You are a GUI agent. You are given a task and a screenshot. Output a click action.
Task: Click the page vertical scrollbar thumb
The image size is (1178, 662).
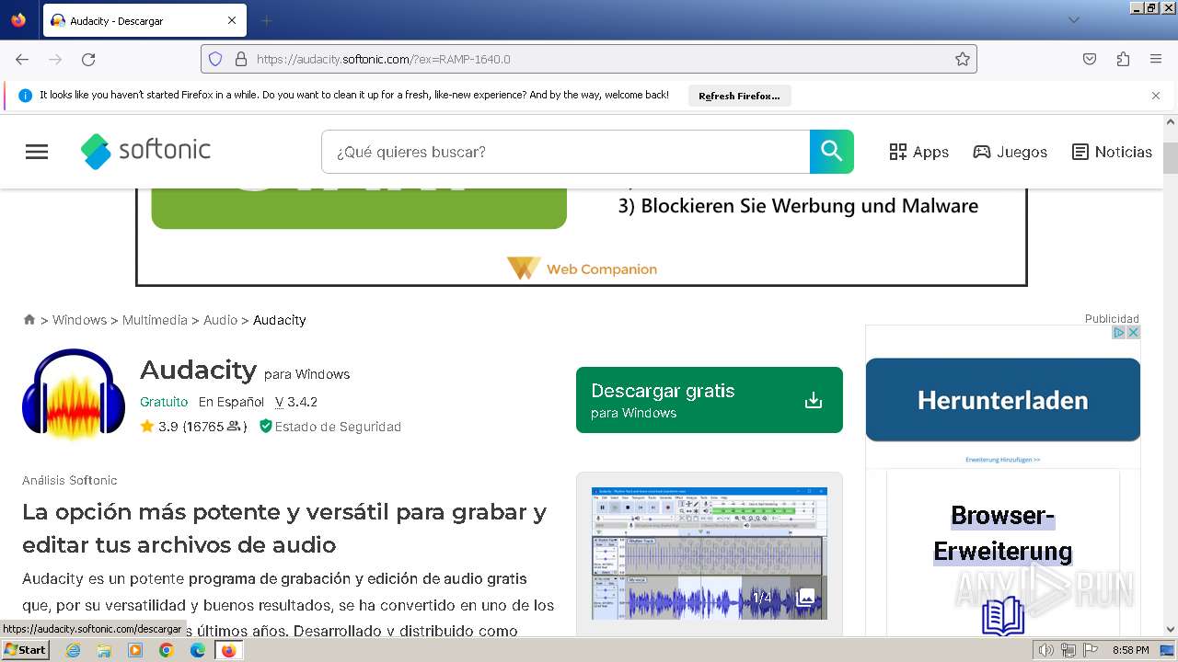[1171, 157]
